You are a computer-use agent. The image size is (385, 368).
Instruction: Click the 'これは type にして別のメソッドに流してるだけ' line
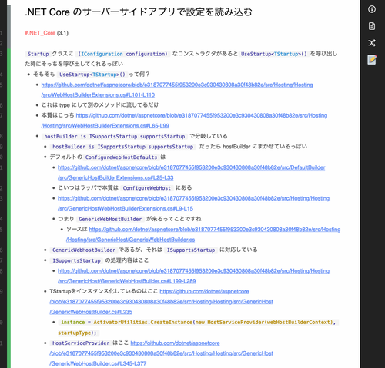(100, 105)
